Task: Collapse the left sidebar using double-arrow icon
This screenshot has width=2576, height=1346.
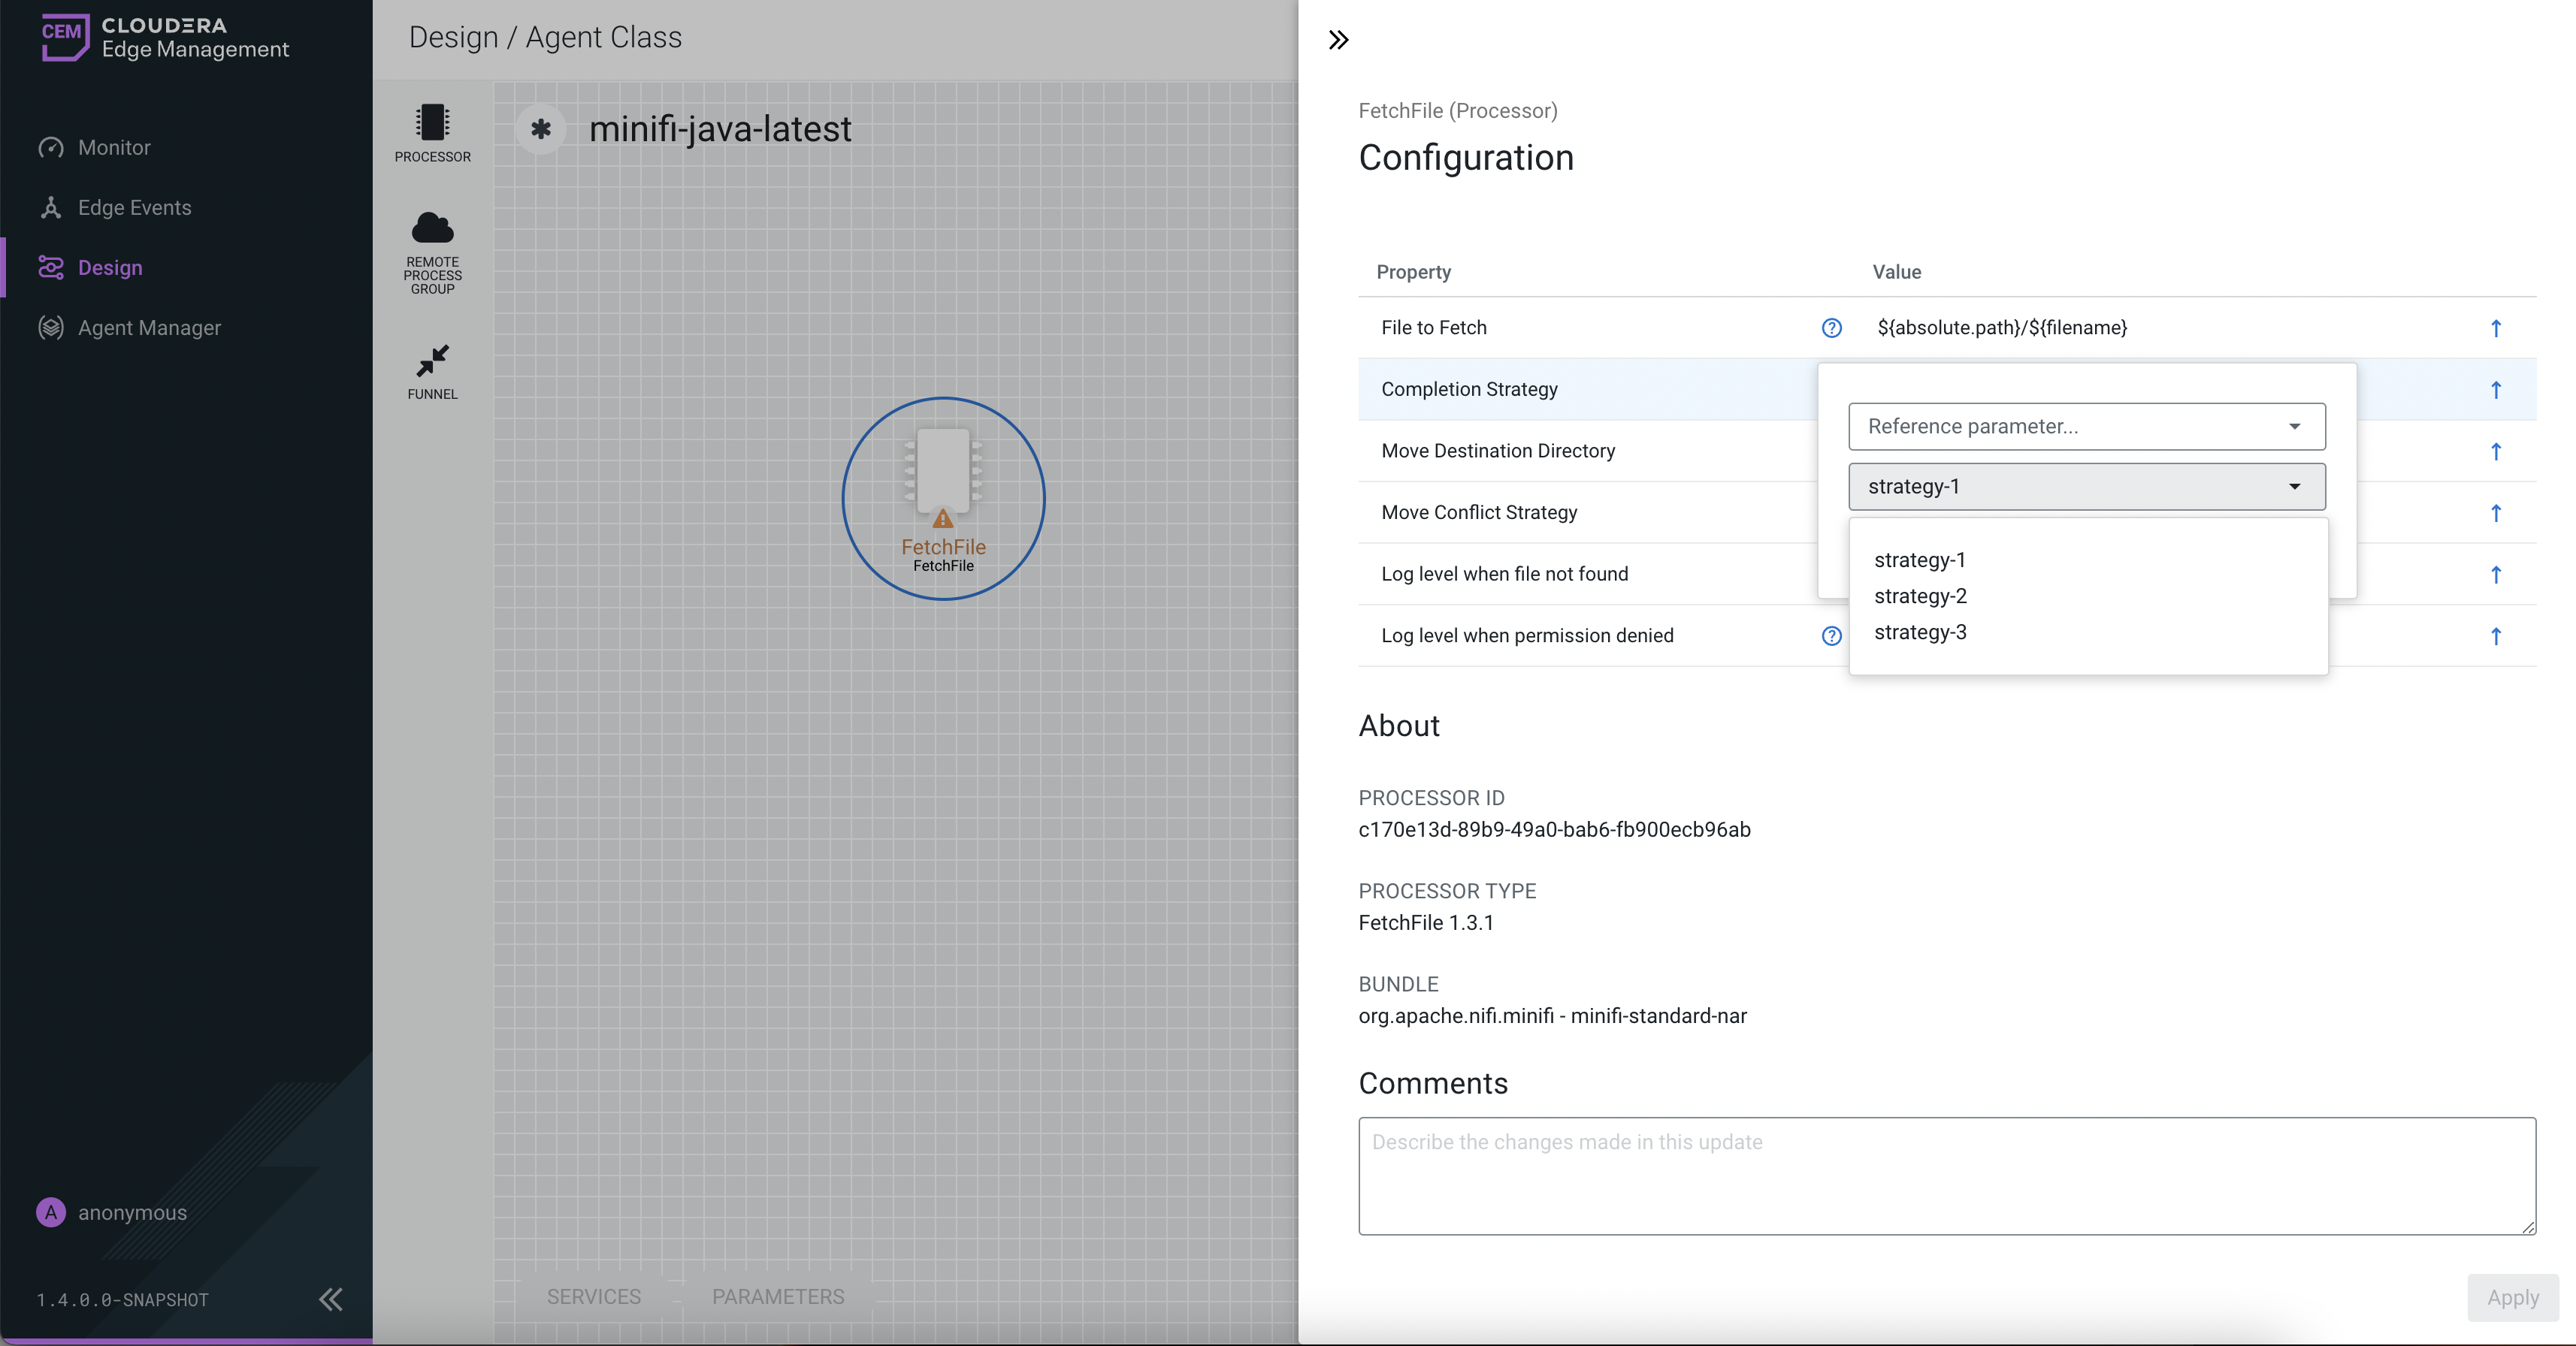Action: (331, 1299)
